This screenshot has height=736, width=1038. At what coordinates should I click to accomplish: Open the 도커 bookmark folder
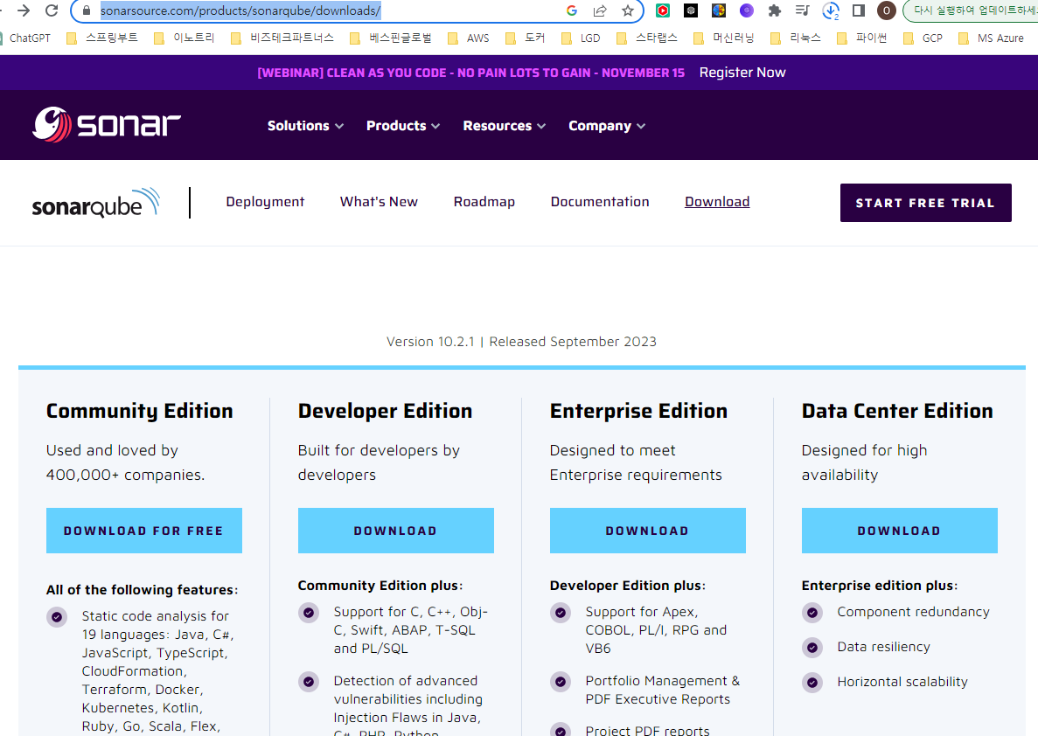[x=525, y=38]
